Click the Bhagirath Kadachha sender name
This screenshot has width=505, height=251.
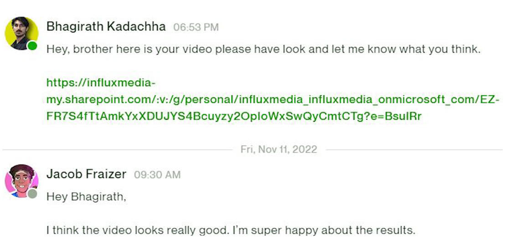(x=106, y=26)
